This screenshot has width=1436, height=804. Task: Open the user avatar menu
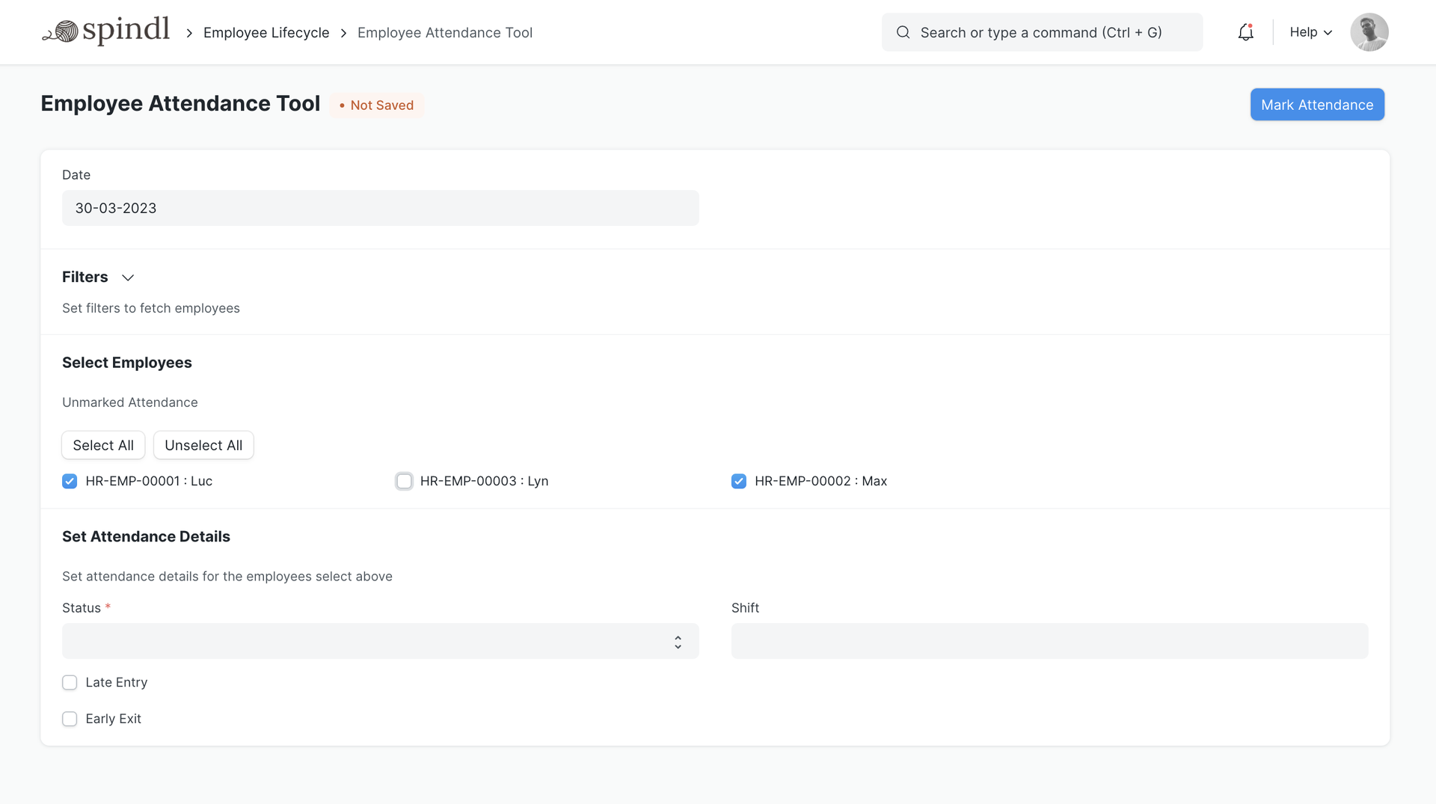(x=1369, y=32)
